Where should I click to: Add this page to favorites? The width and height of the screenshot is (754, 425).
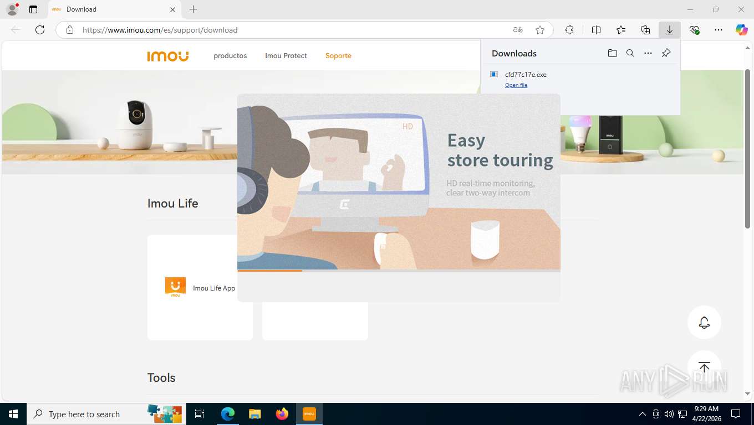tap(540, 30)
